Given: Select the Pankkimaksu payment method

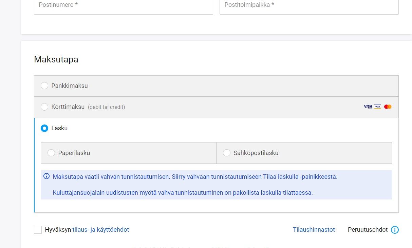Looking at the screenshot, I should 44,86.
